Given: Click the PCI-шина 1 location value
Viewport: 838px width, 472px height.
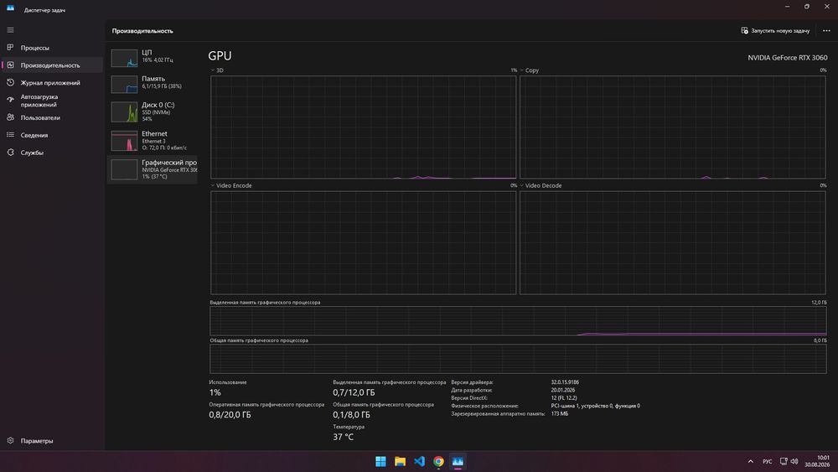Looking at the screenshot, I should point(595,406).
